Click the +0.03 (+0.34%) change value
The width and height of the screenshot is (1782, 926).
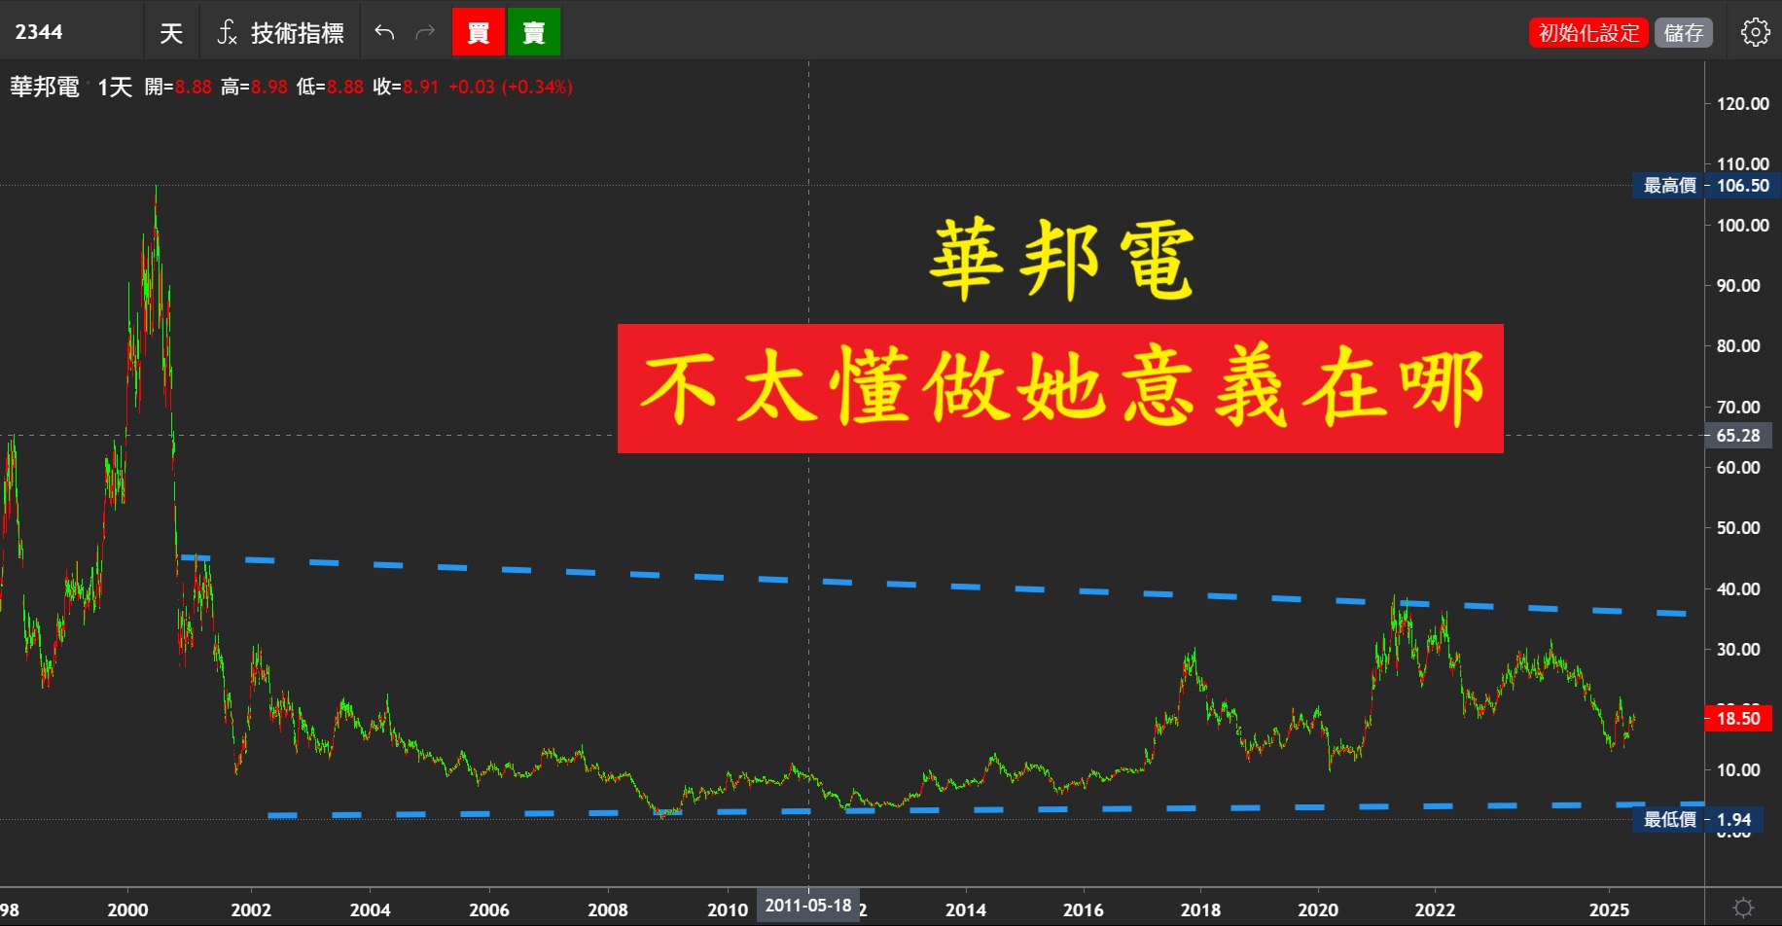click(x=511, y=87)
